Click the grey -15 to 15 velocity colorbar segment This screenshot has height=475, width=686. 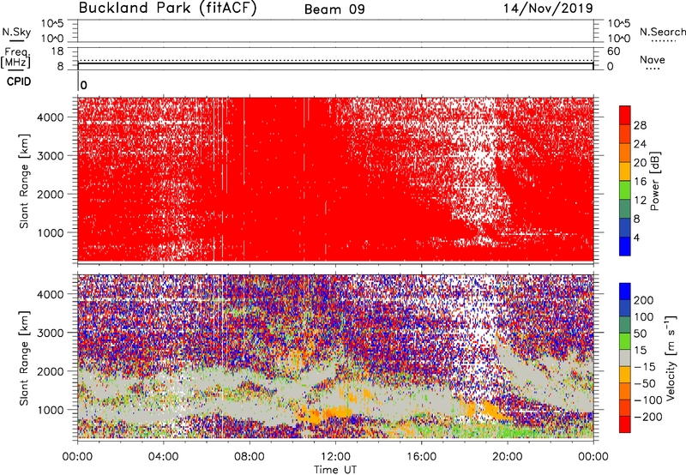[625, 358]
